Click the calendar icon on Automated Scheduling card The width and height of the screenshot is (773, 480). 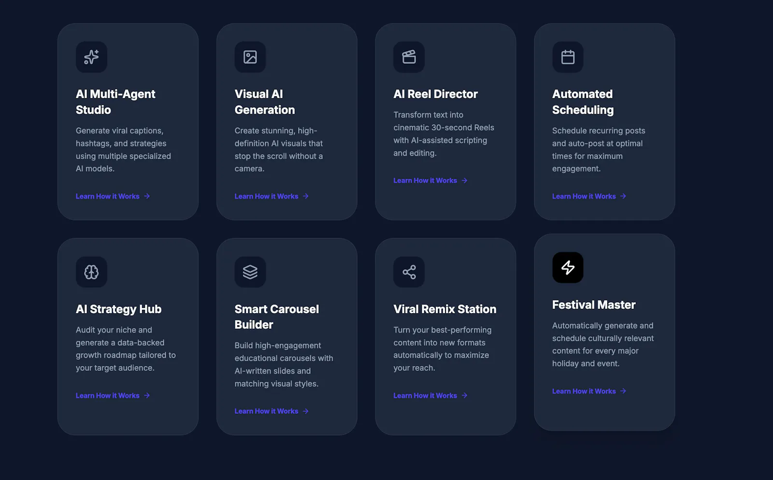coord(568,57)
